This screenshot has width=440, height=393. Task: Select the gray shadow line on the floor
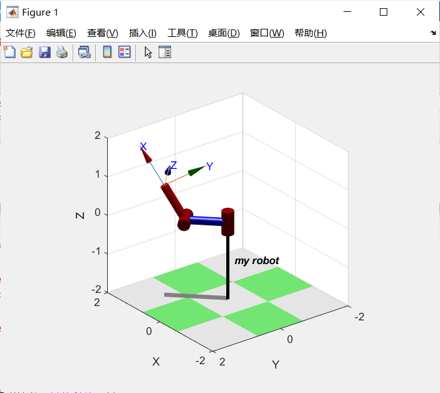pos(196,296)
